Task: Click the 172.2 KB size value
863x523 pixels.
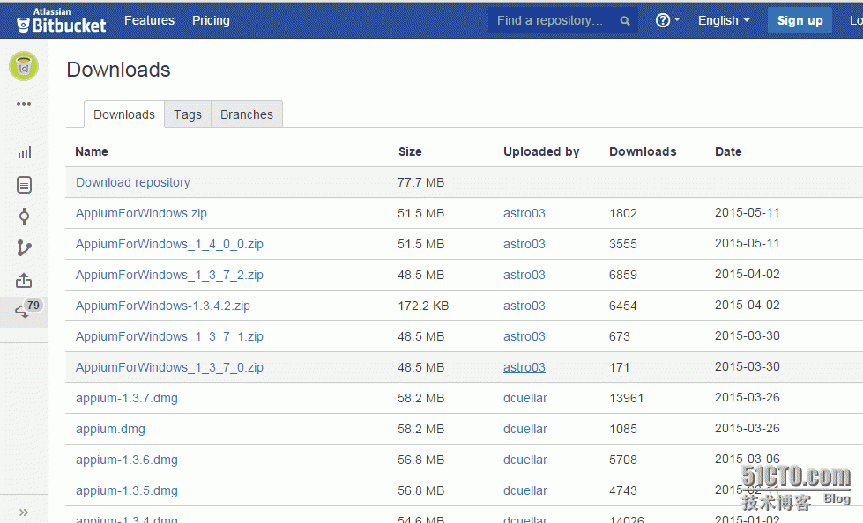Action: (x=423, y=306)
